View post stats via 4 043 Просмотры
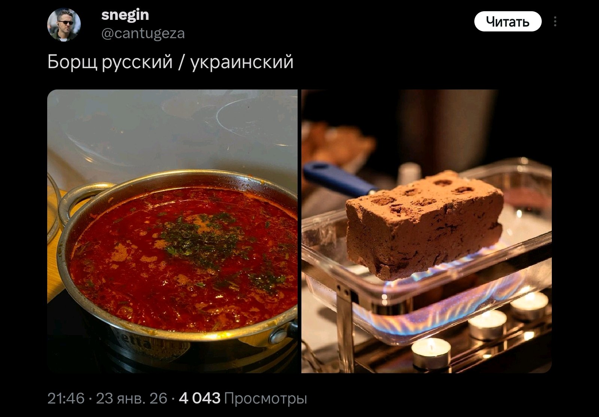This screenshot has height=417, width=599. [x=243, y=398]
